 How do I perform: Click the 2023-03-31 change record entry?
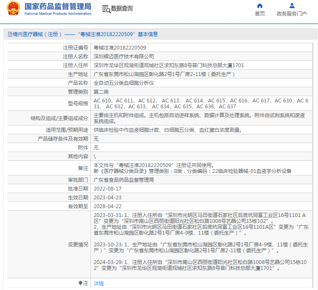(x=201, y=224)
